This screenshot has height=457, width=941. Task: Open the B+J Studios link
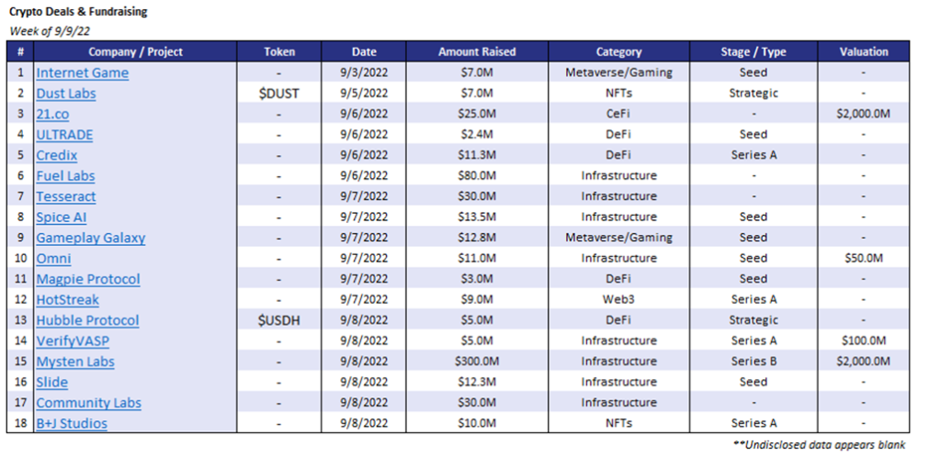click(x=72, y=423)
